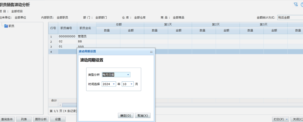Confirm with the 确定(O) button
Viewport: 303px width, 122px height.
click(126, 115)
